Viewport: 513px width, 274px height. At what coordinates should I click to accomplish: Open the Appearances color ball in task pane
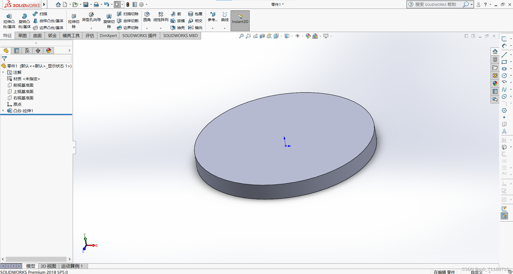[495, 83]
